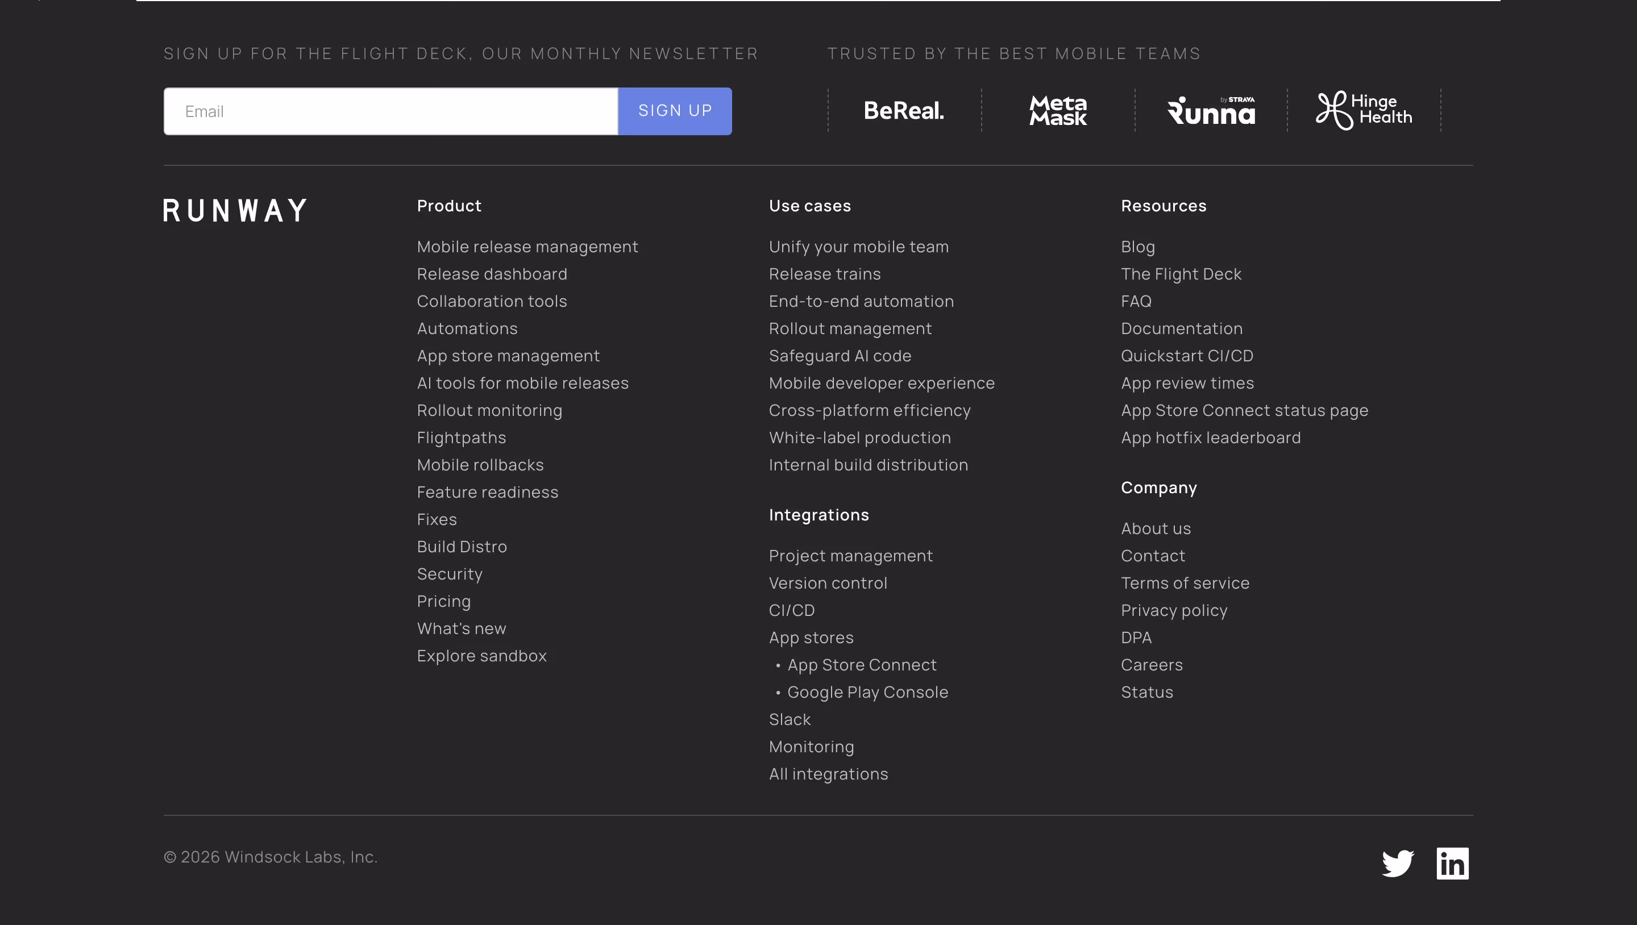The height and width of the screenshot is (925, 1637).
Task: Visit Cross-platform efficiency page
Action: [870, 410]
